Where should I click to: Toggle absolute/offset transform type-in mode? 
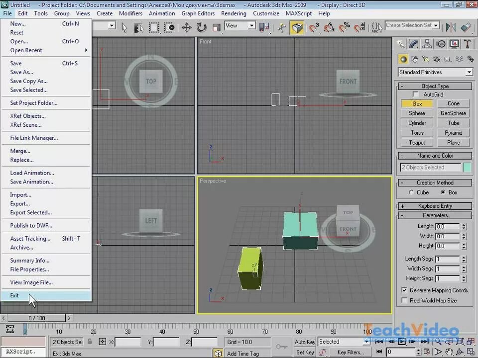[x=103, y=342]
